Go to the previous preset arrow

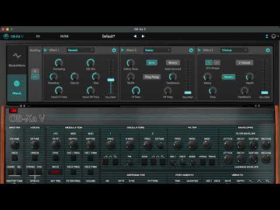(x=135, y=36)
